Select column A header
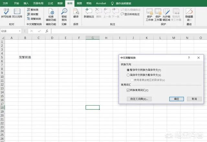Viewport: 207px width, 142px height. point(12,38)
